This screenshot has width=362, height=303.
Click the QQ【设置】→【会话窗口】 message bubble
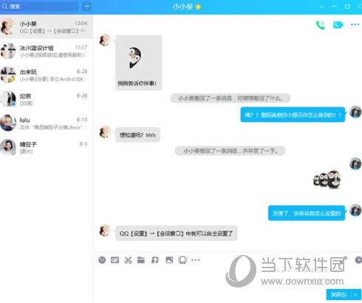177,233
